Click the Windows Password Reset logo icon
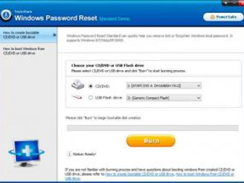Image resolution: width=244 pixels, height=183 pixels. (6, 16)
